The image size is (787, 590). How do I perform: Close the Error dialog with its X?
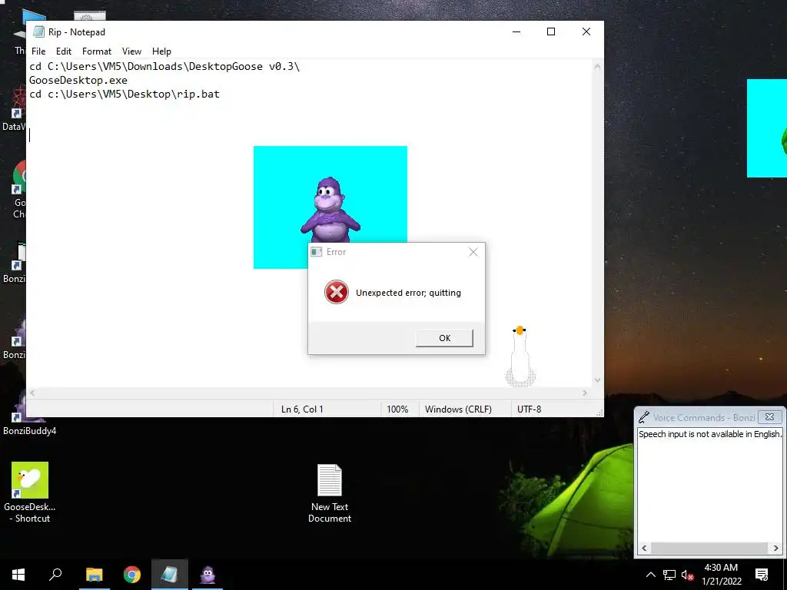point(473,252)
